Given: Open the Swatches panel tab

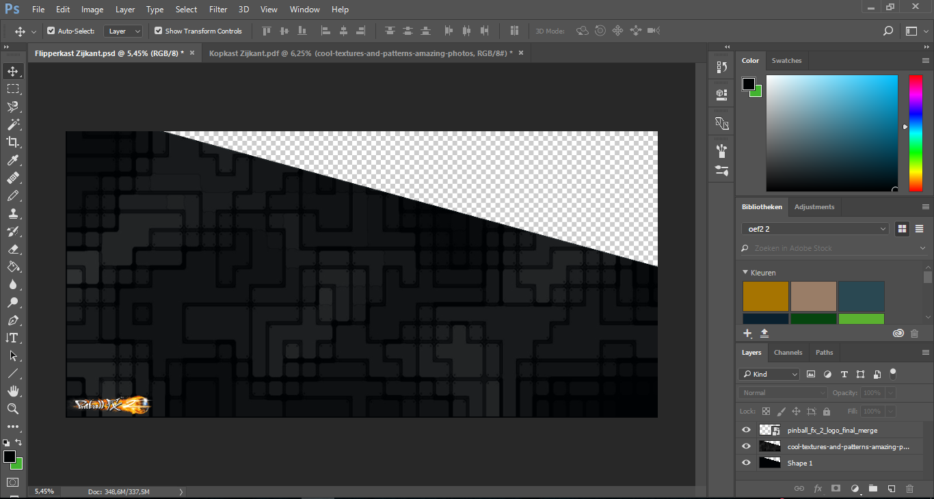Looking at the screenshot, I should click(786, 61).
